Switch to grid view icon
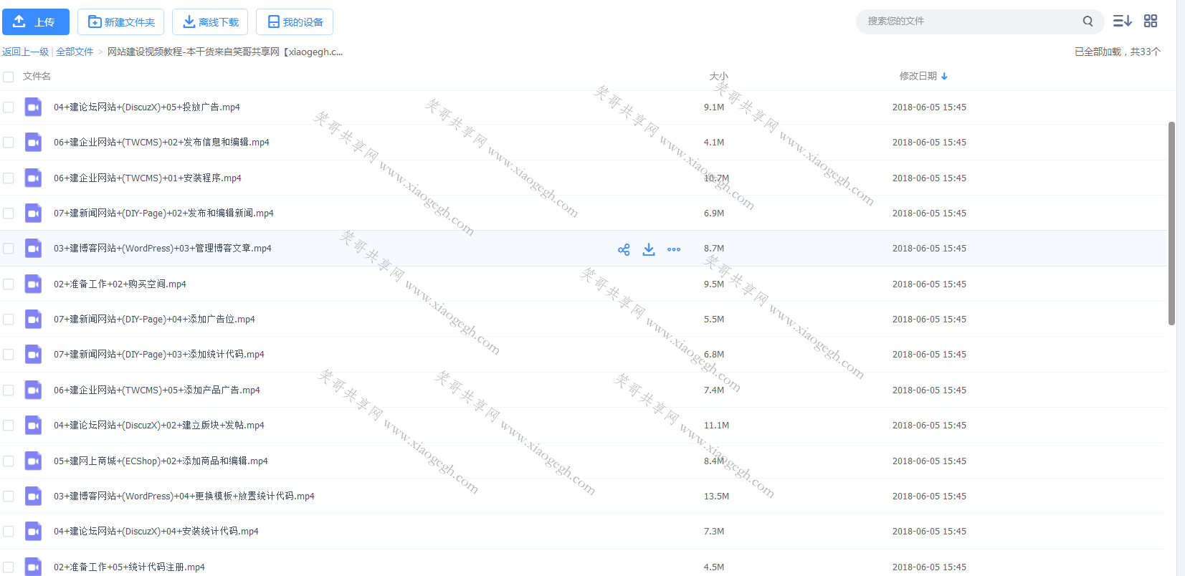Viewport: 1185px width, 576px height. [x=1151, y=21]
